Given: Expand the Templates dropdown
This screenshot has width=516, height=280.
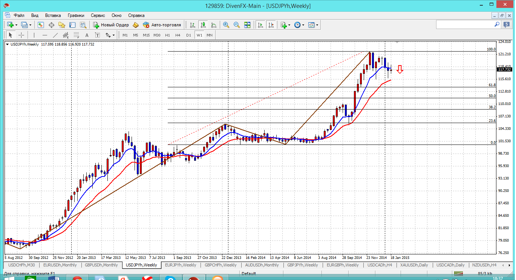Looking at the screenshot, I should (x=317, y=25).
